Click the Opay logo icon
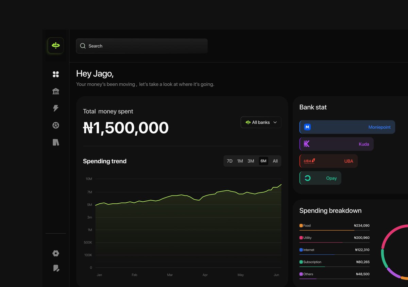This screenshot has height=287, width=408. click(307, 178)
